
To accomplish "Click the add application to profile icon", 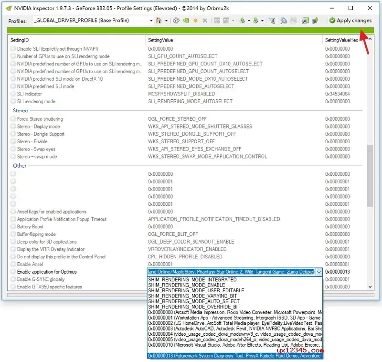I will click(217, 21).
